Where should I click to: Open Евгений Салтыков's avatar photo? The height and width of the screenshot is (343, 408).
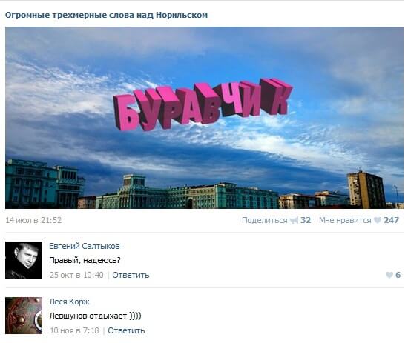click(x=24, y=260)
